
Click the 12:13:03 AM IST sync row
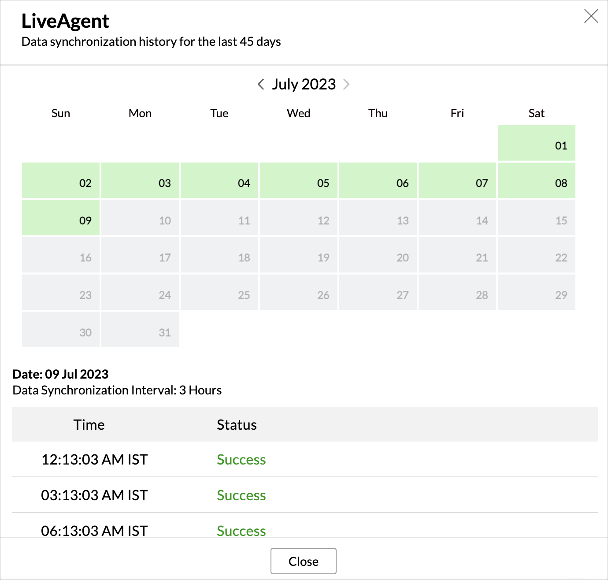coord(94,460)
